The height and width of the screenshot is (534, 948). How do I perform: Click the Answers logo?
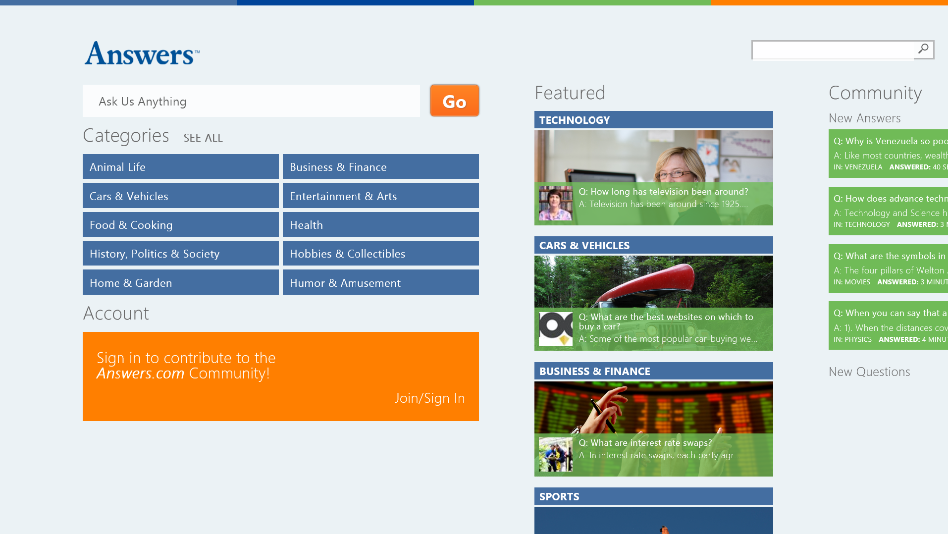click(x=142, y=53)
